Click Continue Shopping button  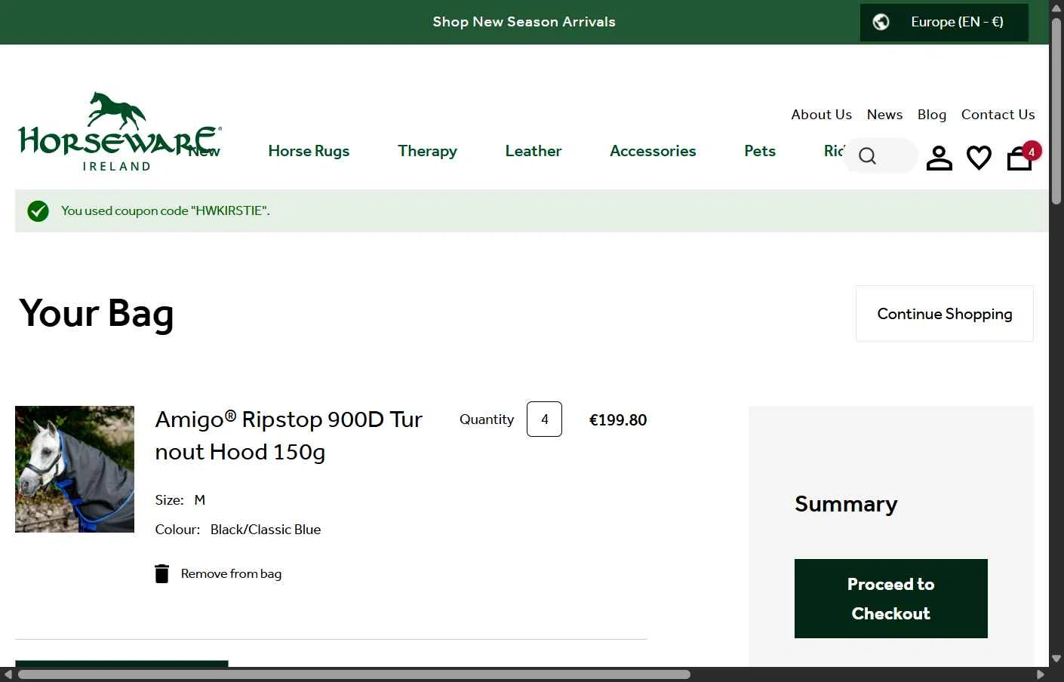945,314
